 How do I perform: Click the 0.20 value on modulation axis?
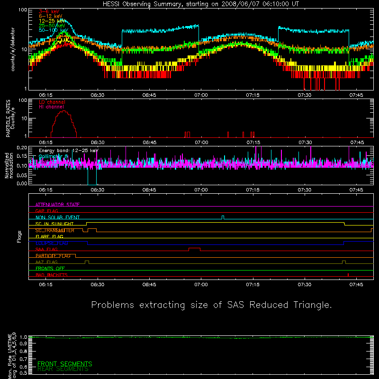click(22, 148)
